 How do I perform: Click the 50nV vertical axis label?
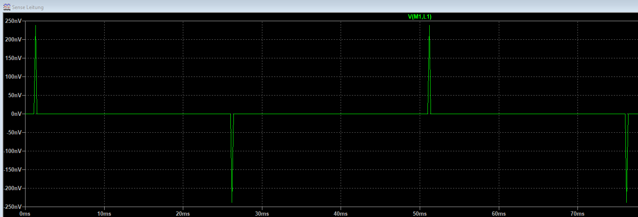tap(14, 95)
